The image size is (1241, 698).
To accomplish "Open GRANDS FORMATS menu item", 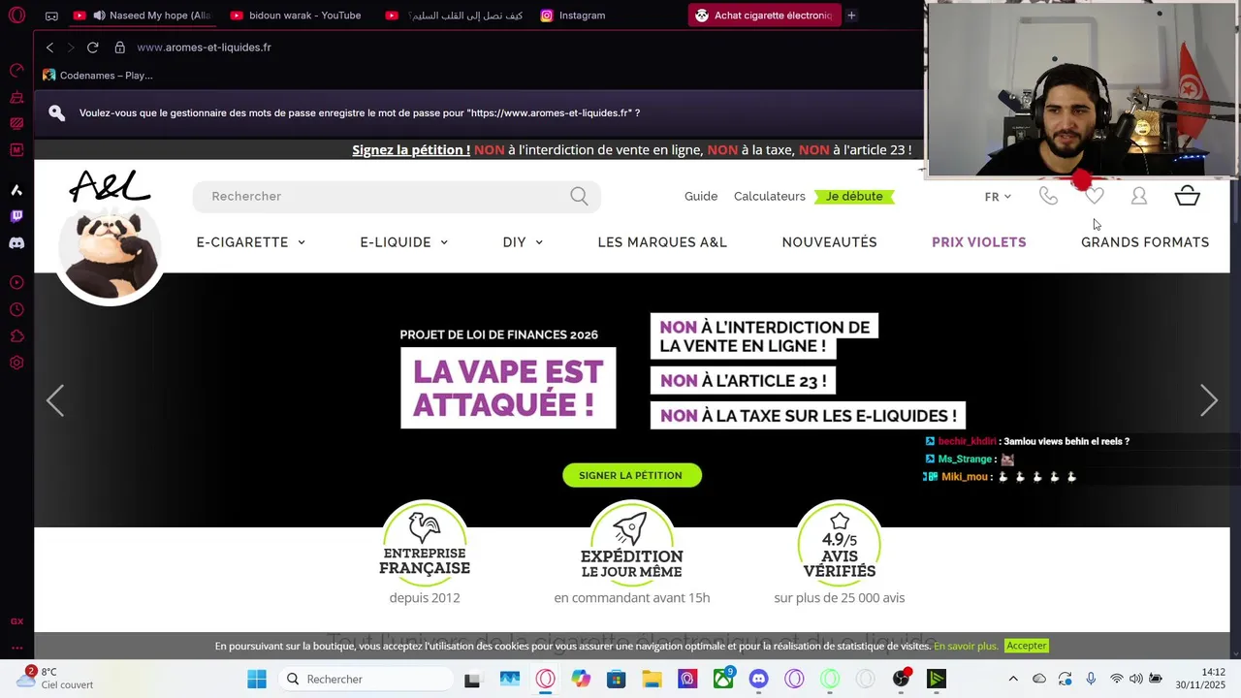I will point(1145,242).
